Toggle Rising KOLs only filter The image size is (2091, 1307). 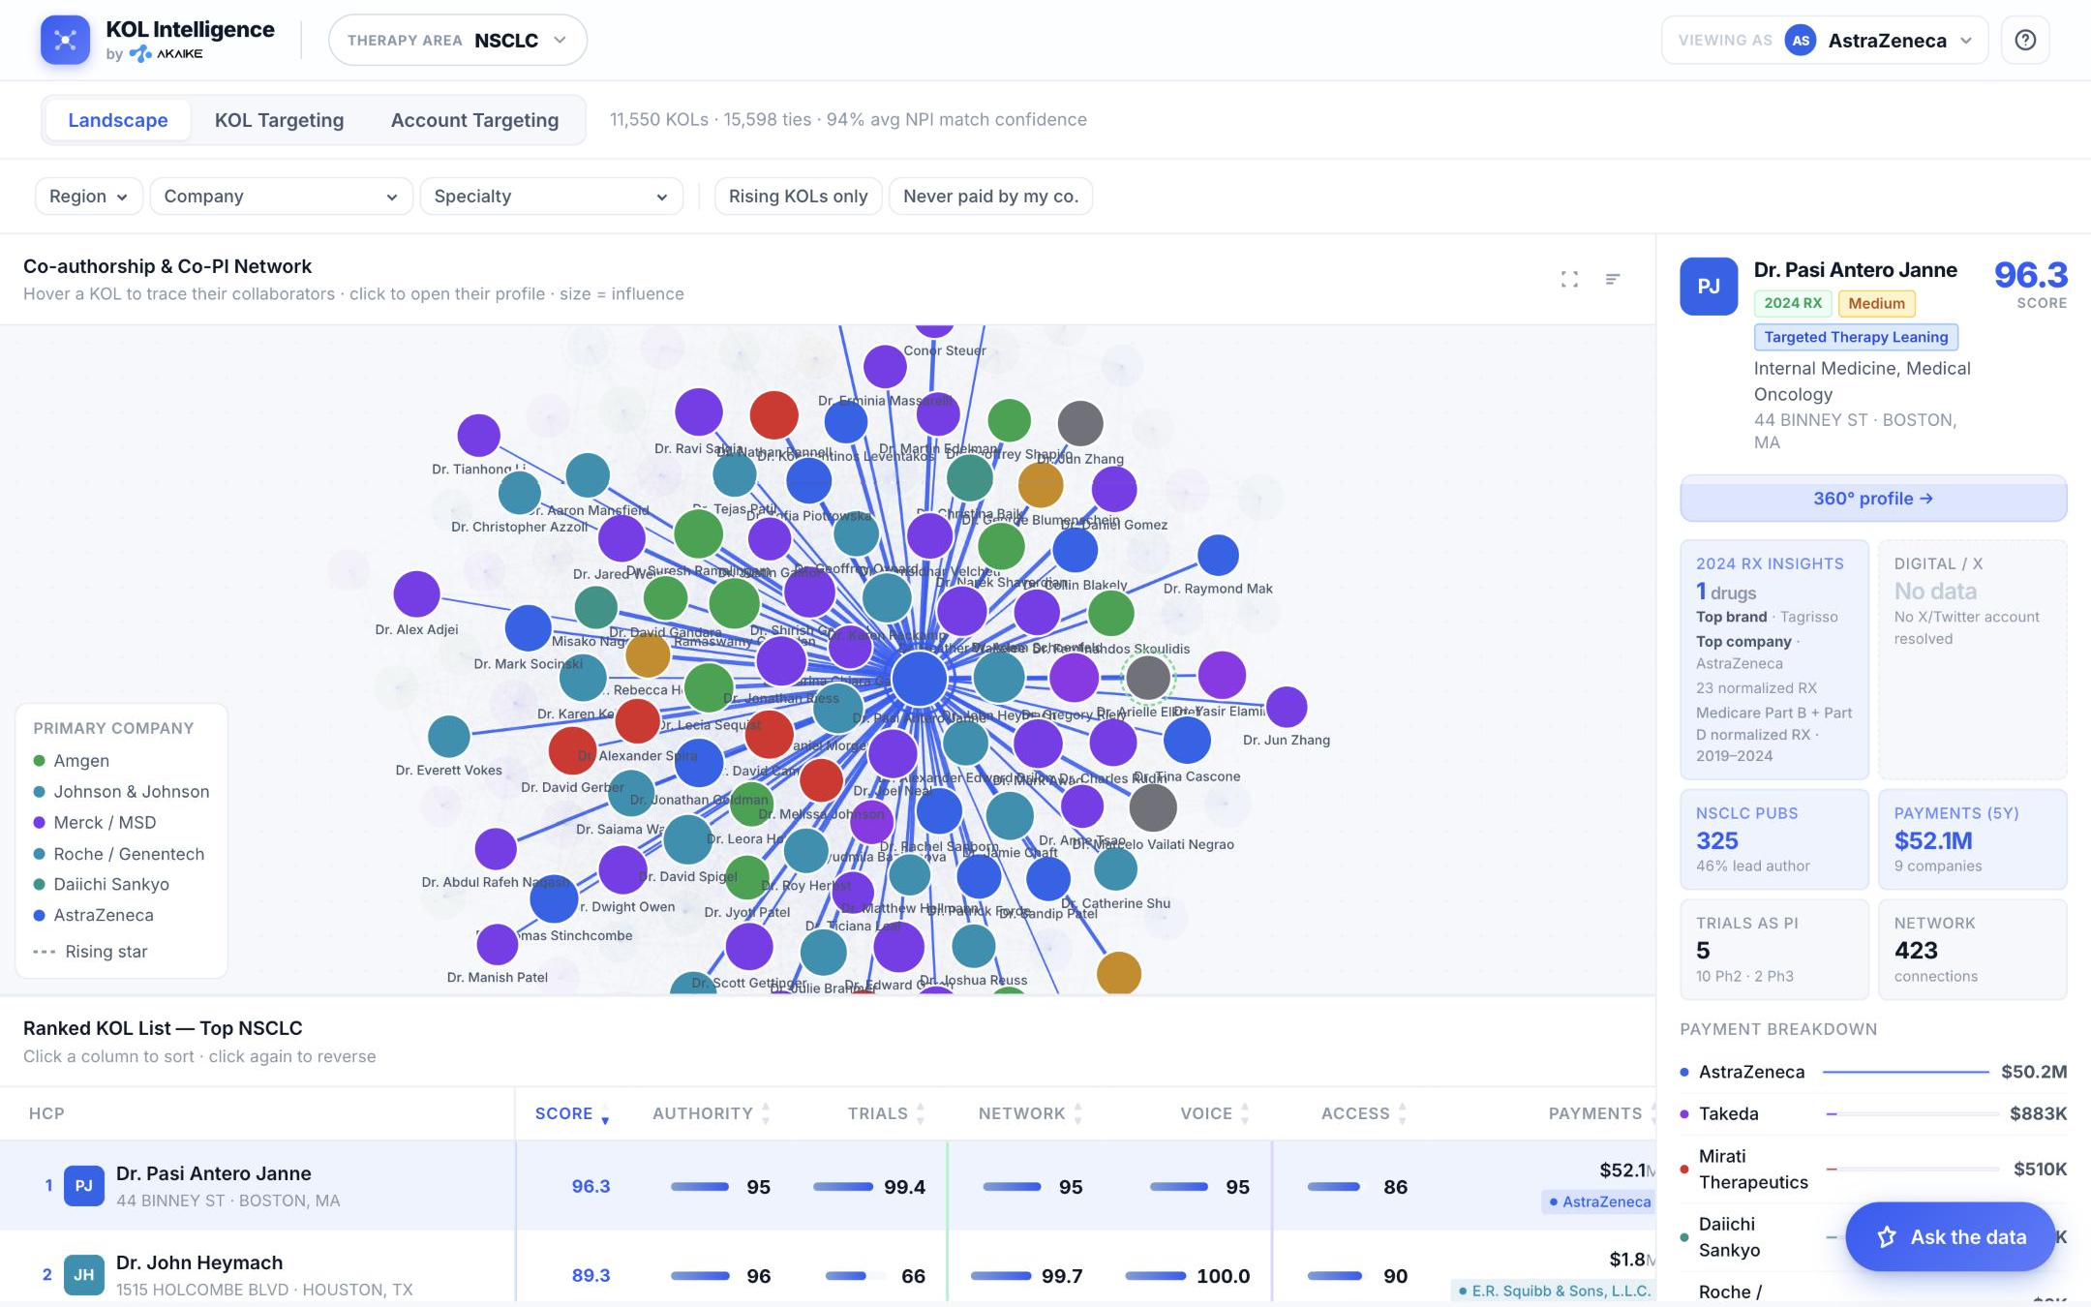click(x=798, y=196)
